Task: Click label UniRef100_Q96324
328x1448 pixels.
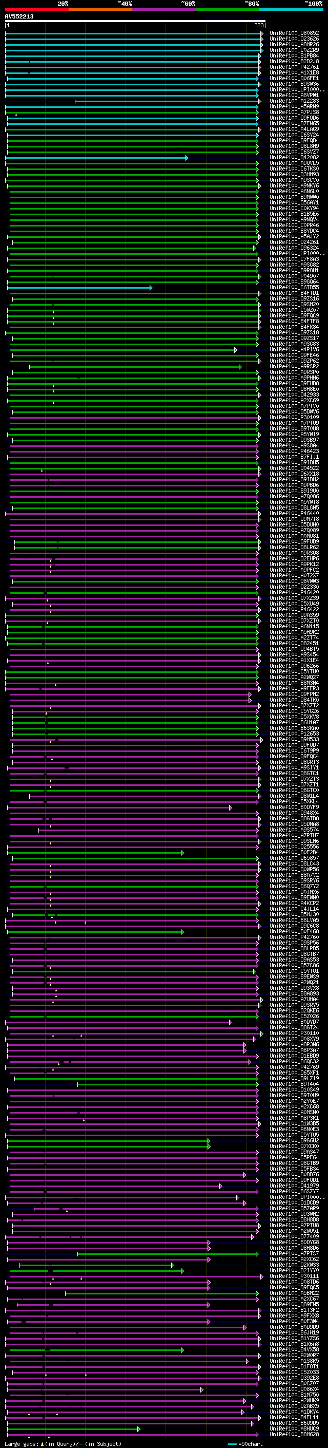Action: tap(294, 248)
